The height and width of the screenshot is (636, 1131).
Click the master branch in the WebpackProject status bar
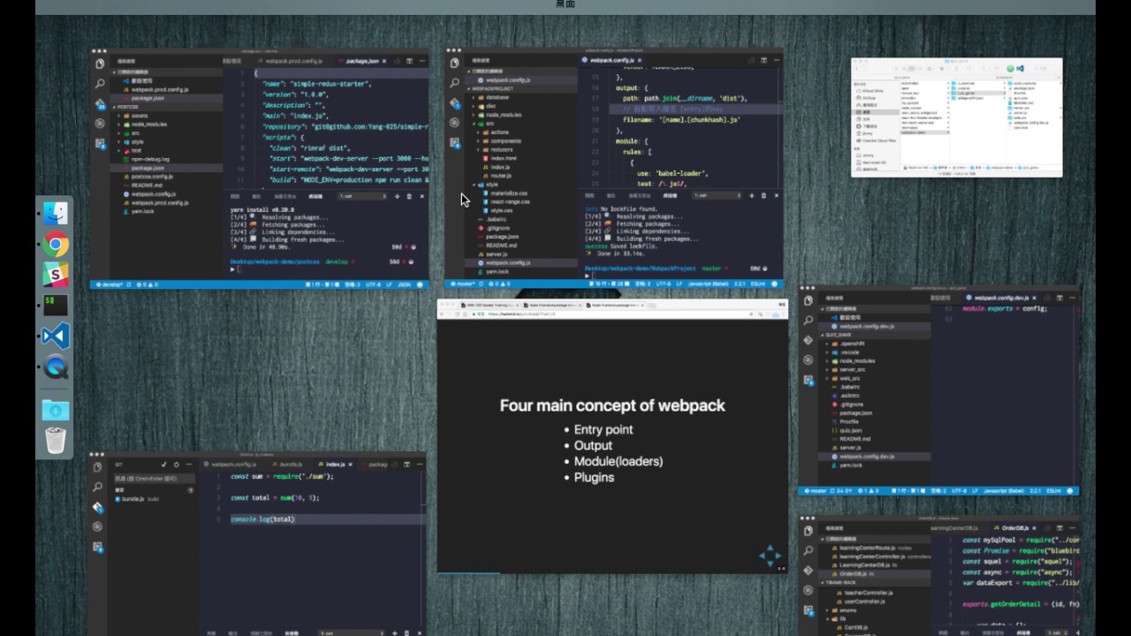[x=464, y=284]
